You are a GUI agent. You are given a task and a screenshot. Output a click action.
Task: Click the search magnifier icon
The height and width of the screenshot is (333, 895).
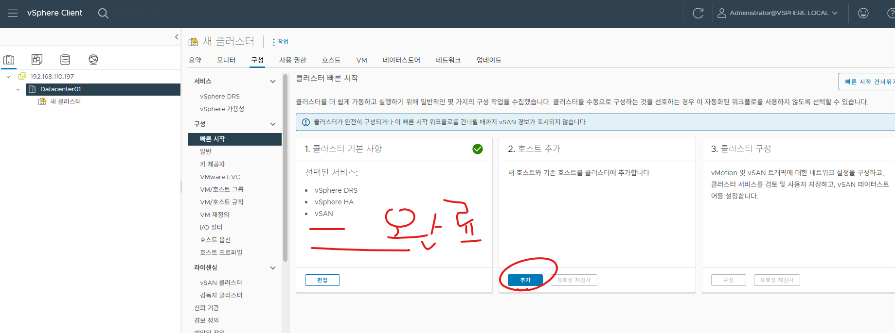coord(103,13)
